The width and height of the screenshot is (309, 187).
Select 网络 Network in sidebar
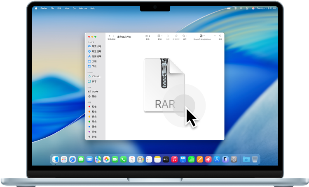click(94, 96)
